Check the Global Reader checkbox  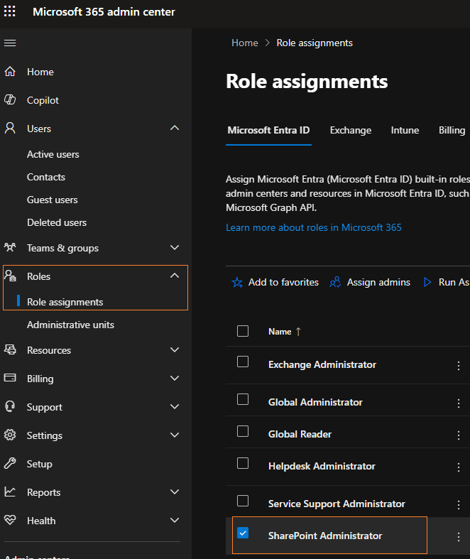243,431
